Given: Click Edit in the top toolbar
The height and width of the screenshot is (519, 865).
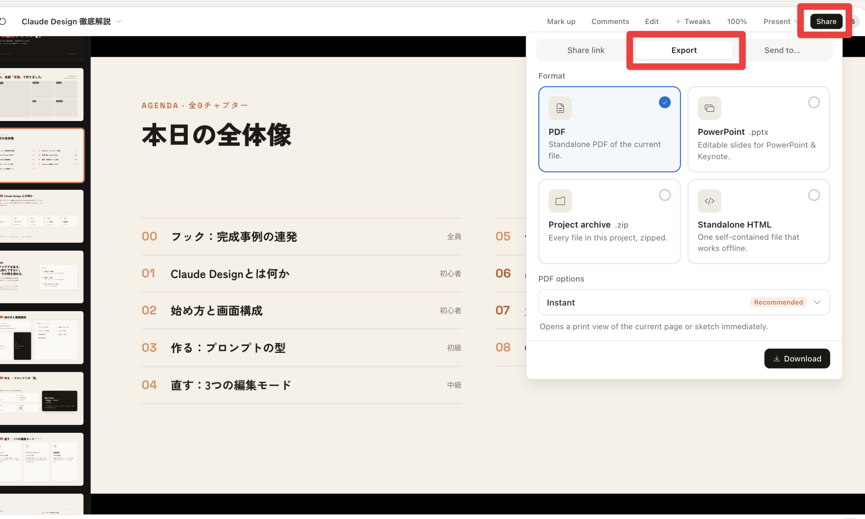Looking at the screenshot, I should click(x=651, y=21).
